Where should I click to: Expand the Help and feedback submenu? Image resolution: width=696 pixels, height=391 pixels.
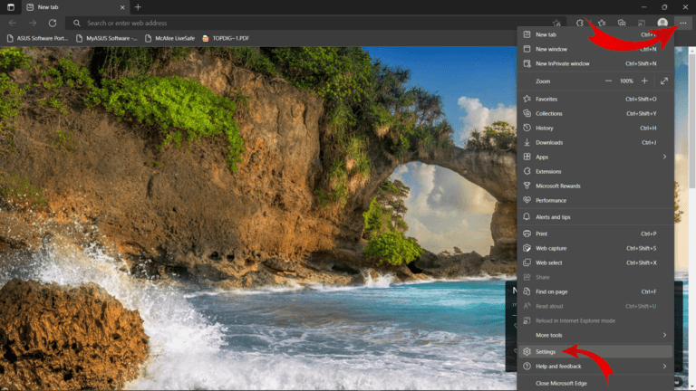pyautogui.click(x=664, y=366)
